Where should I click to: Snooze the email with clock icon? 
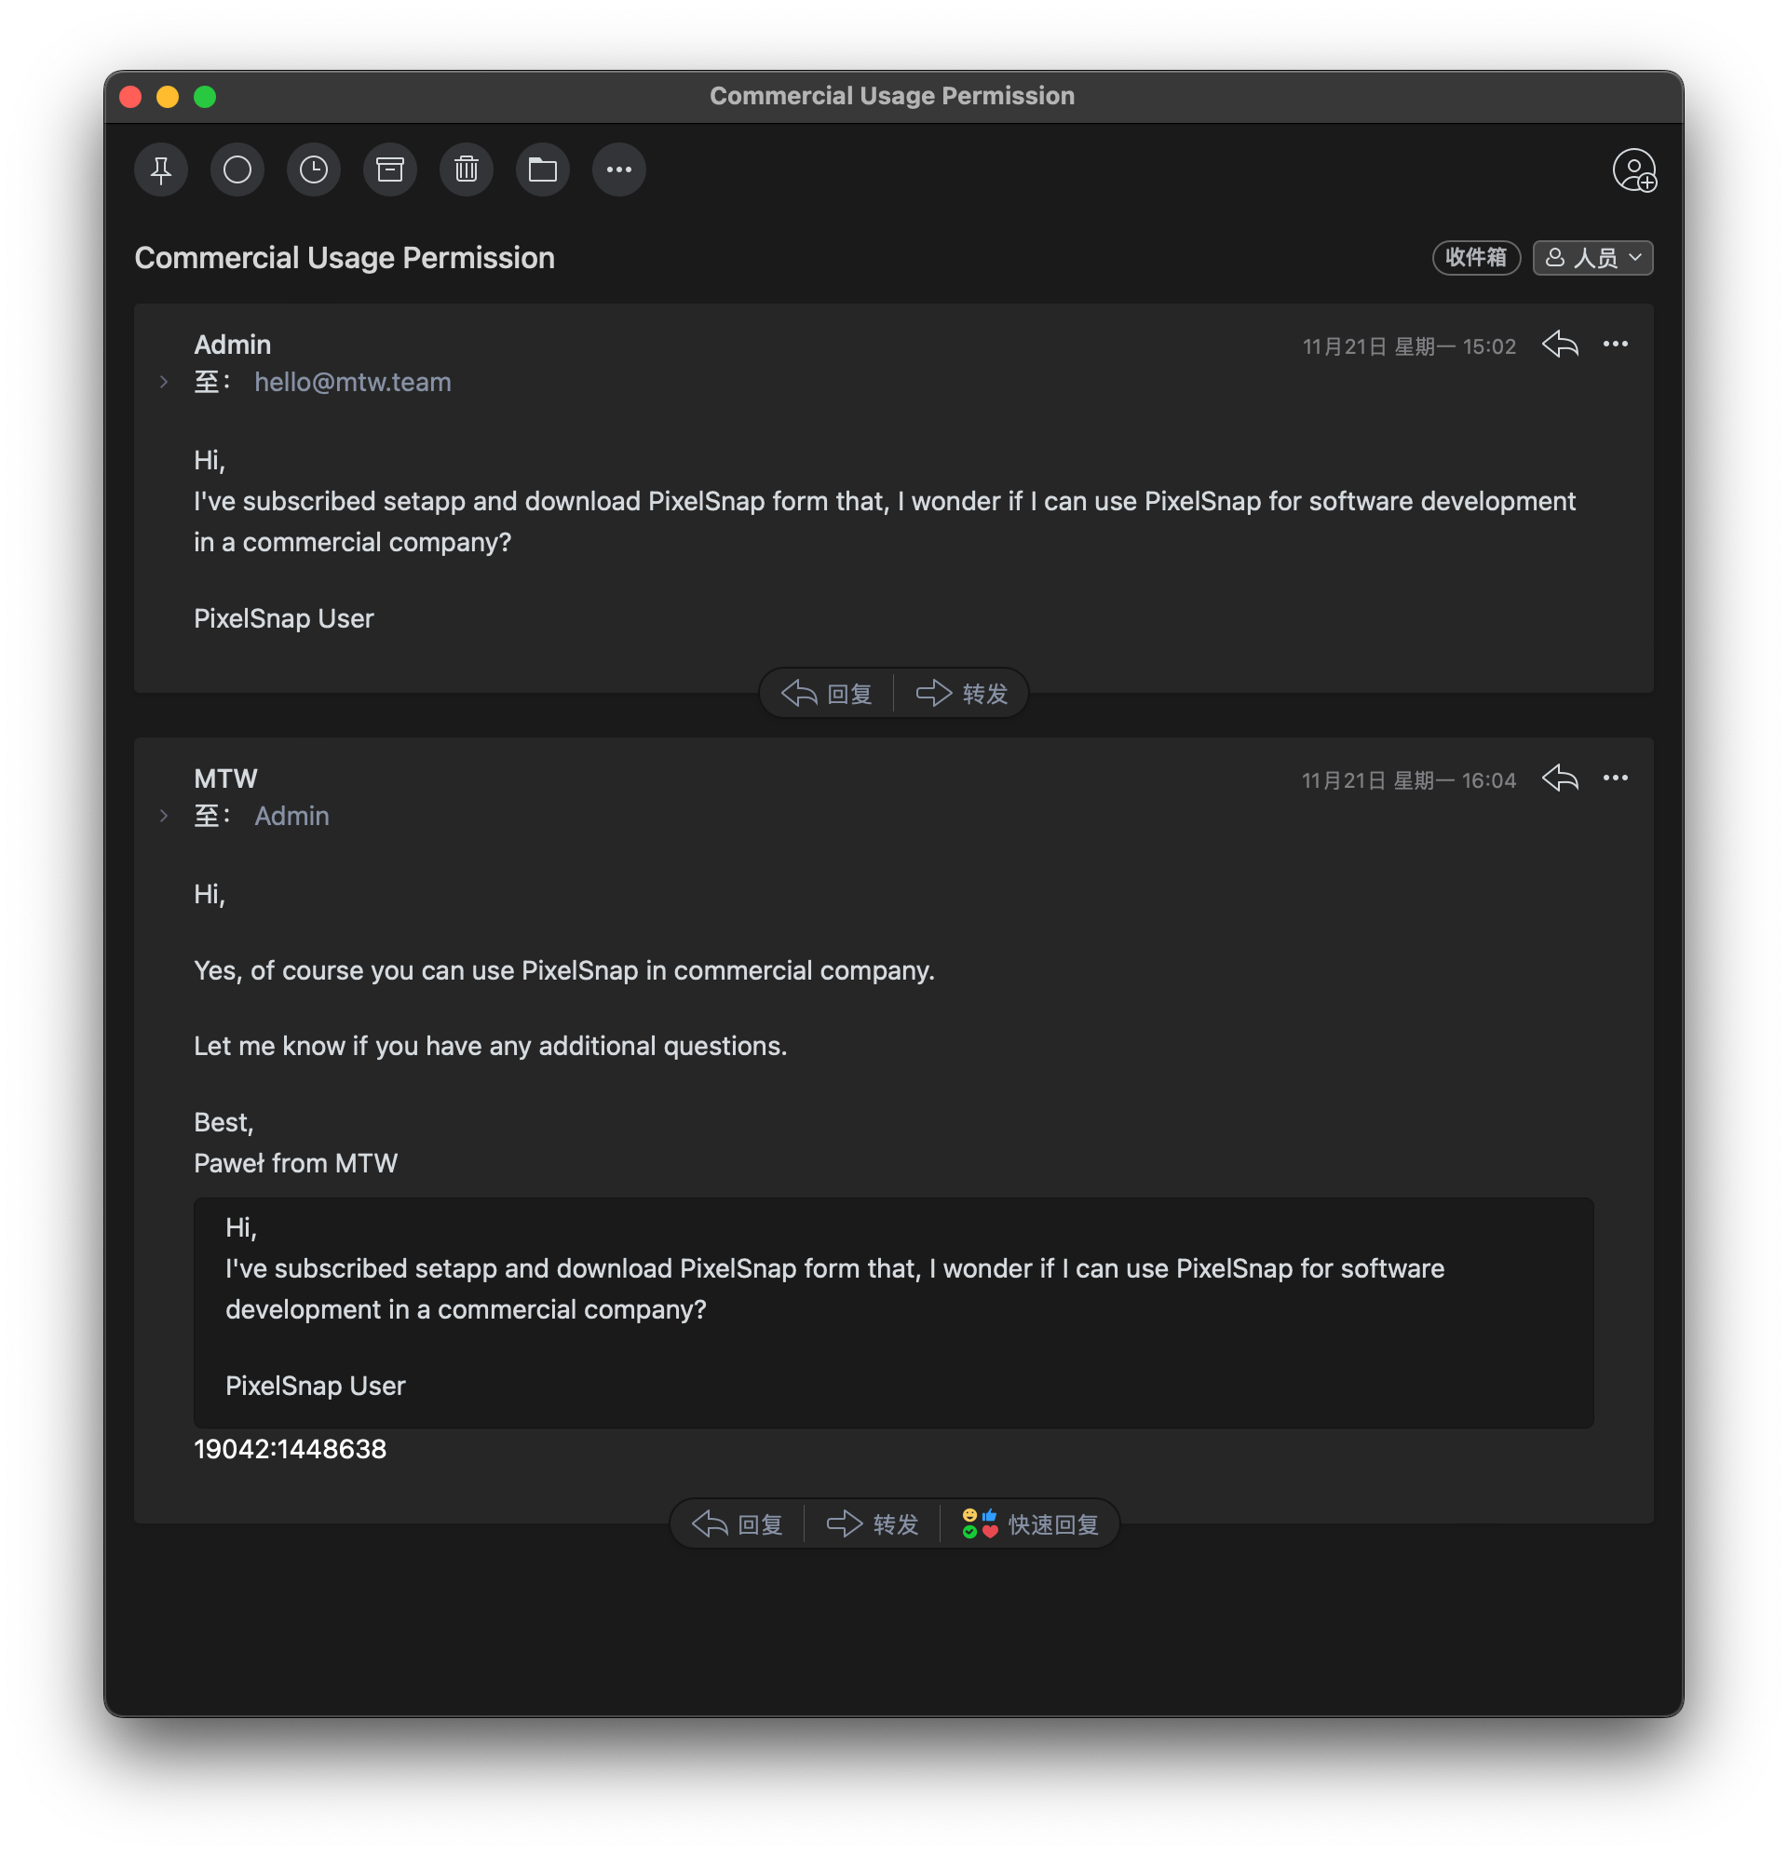tap(313, 170)
